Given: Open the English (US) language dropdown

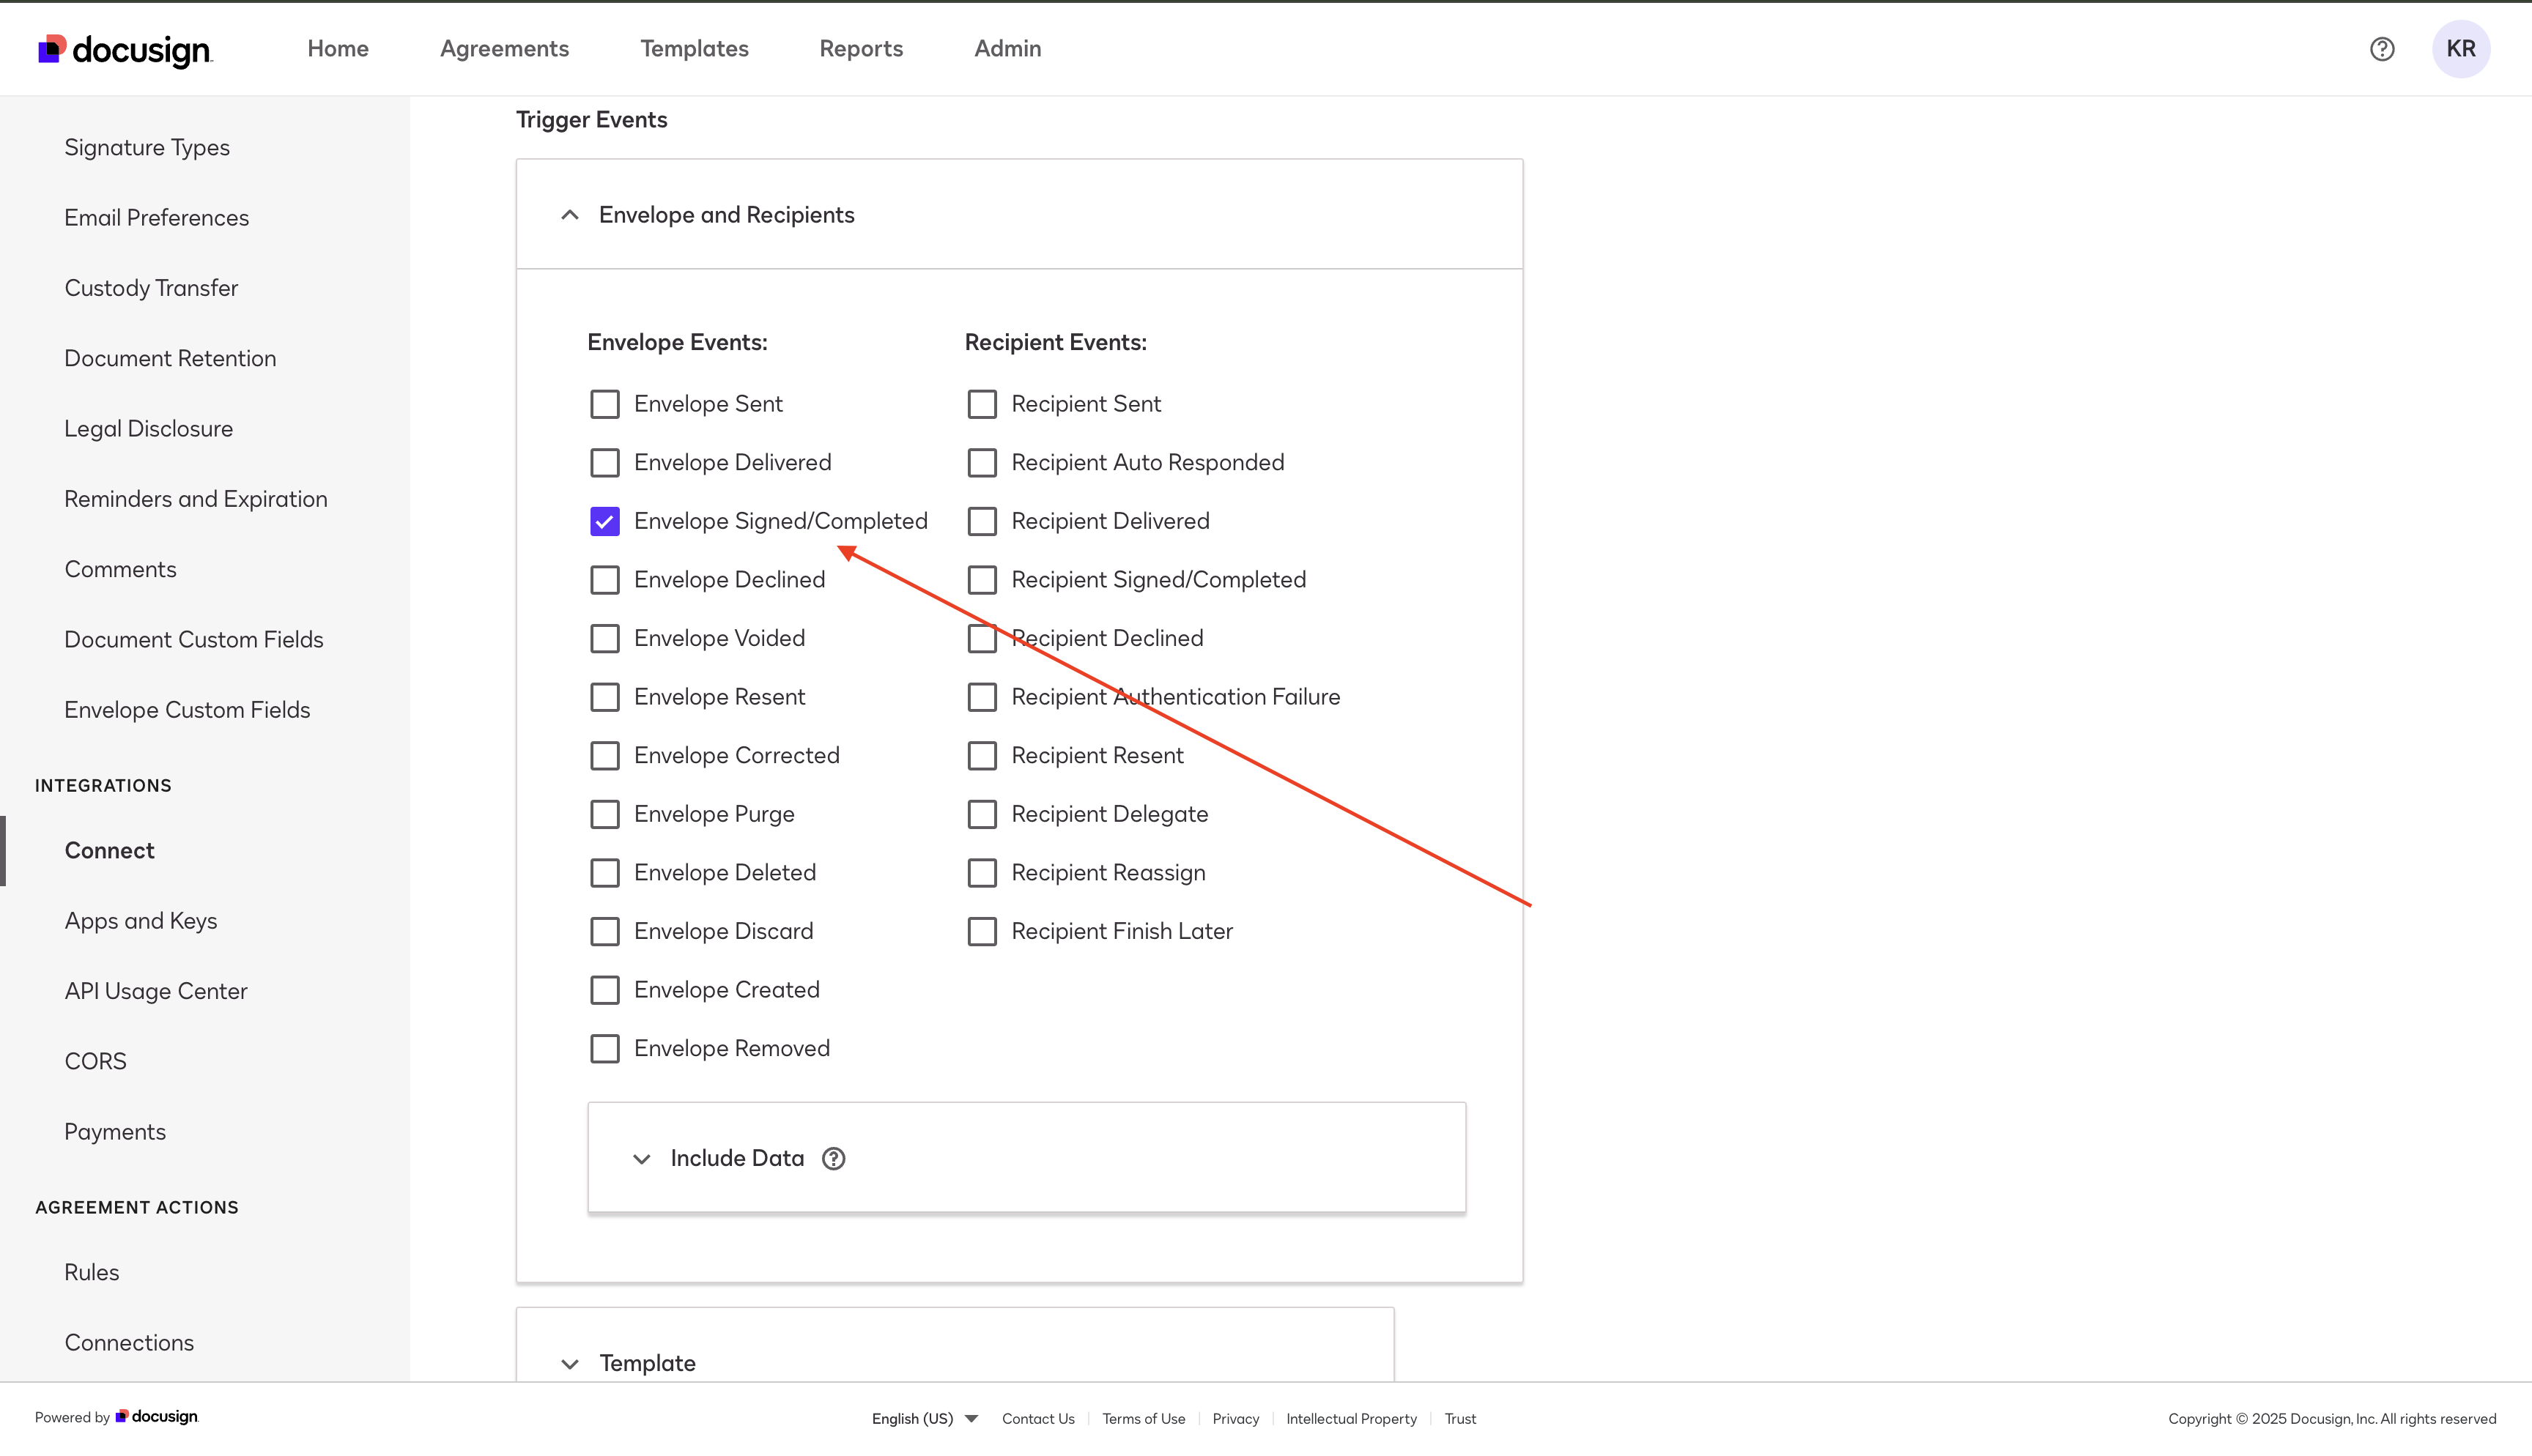Looking at the screenshot, I should coord(924,1419).
